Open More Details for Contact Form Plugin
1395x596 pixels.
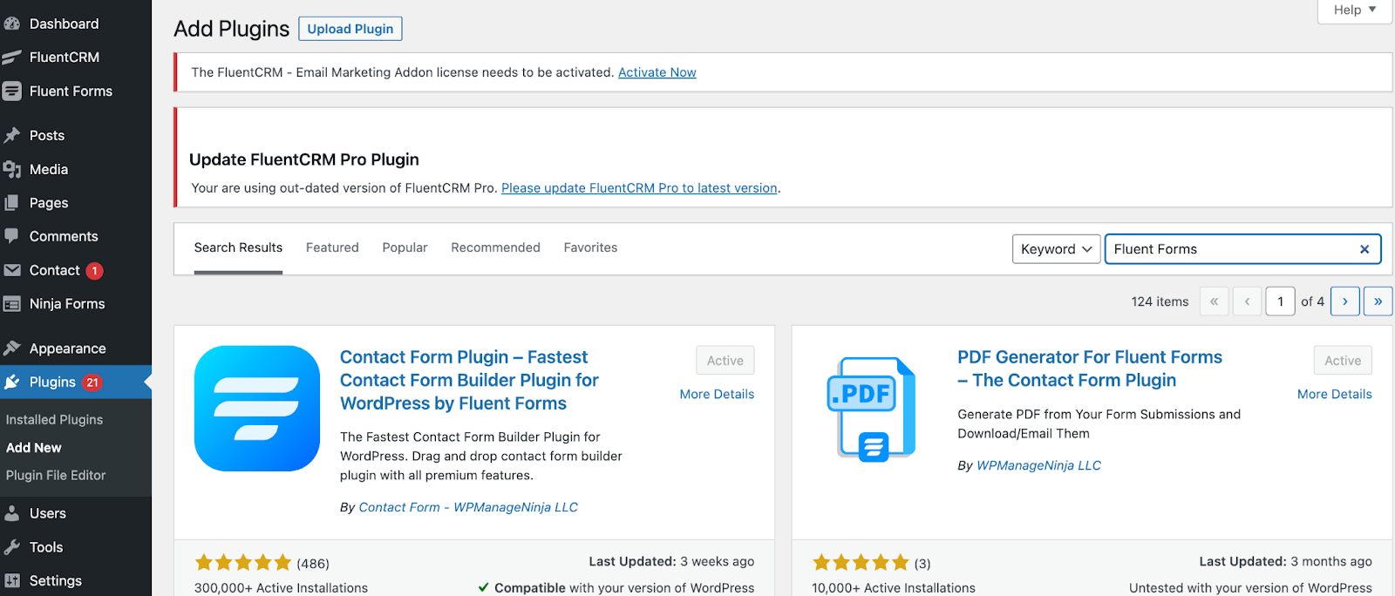coord(717,395)
